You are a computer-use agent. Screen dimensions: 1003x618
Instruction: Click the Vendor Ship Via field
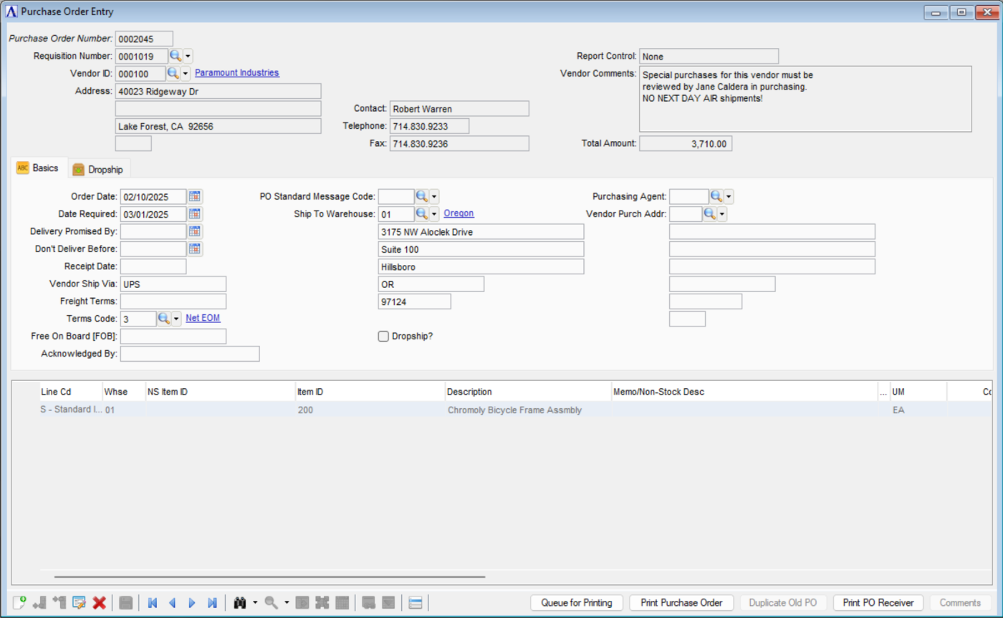click(173, 284)
